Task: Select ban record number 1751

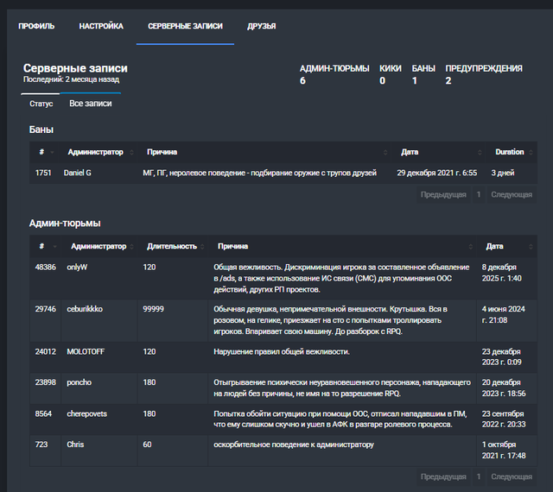Action: (x=43, y=173)
